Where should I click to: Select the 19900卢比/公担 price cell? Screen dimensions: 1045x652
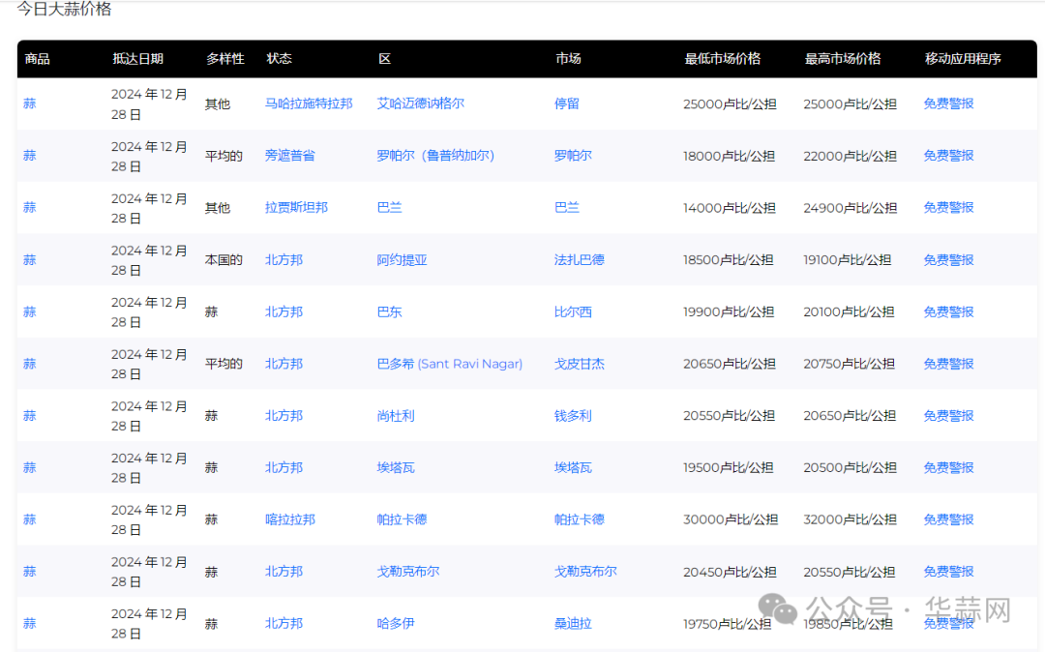tap(729, 311)
